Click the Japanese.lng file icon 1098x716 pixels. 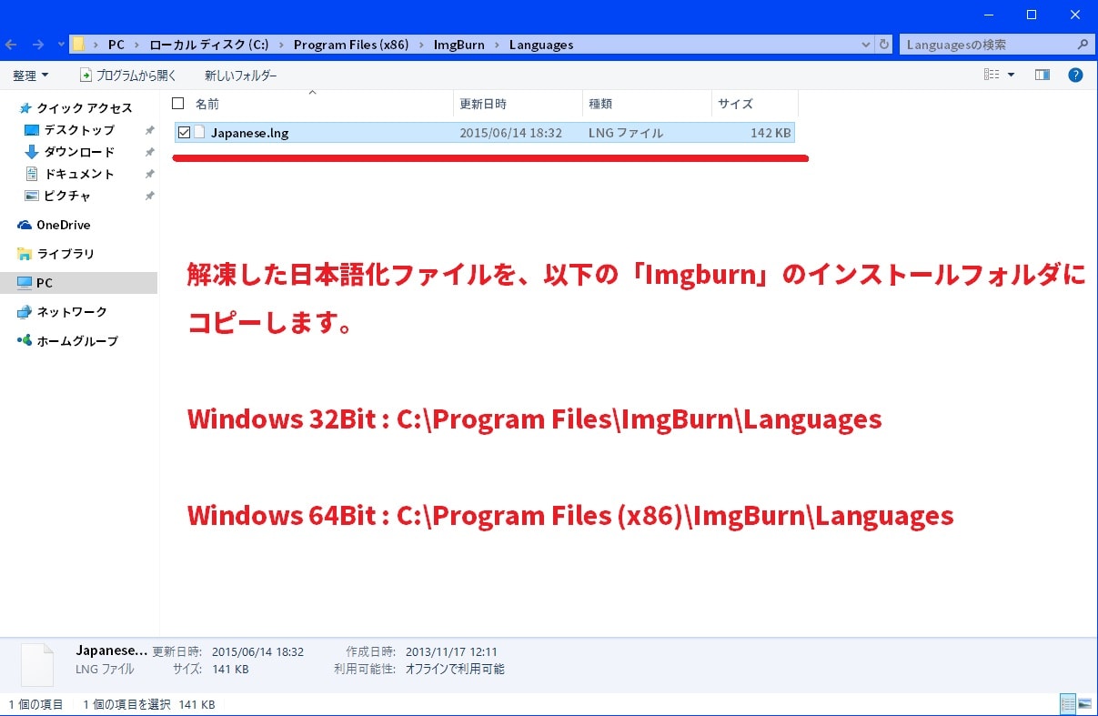pos(200,133)
